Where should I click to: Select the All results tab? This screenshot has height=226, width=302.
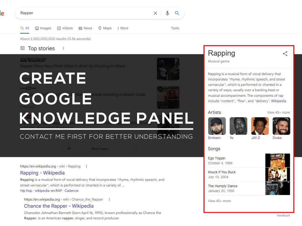coord(25,28)
